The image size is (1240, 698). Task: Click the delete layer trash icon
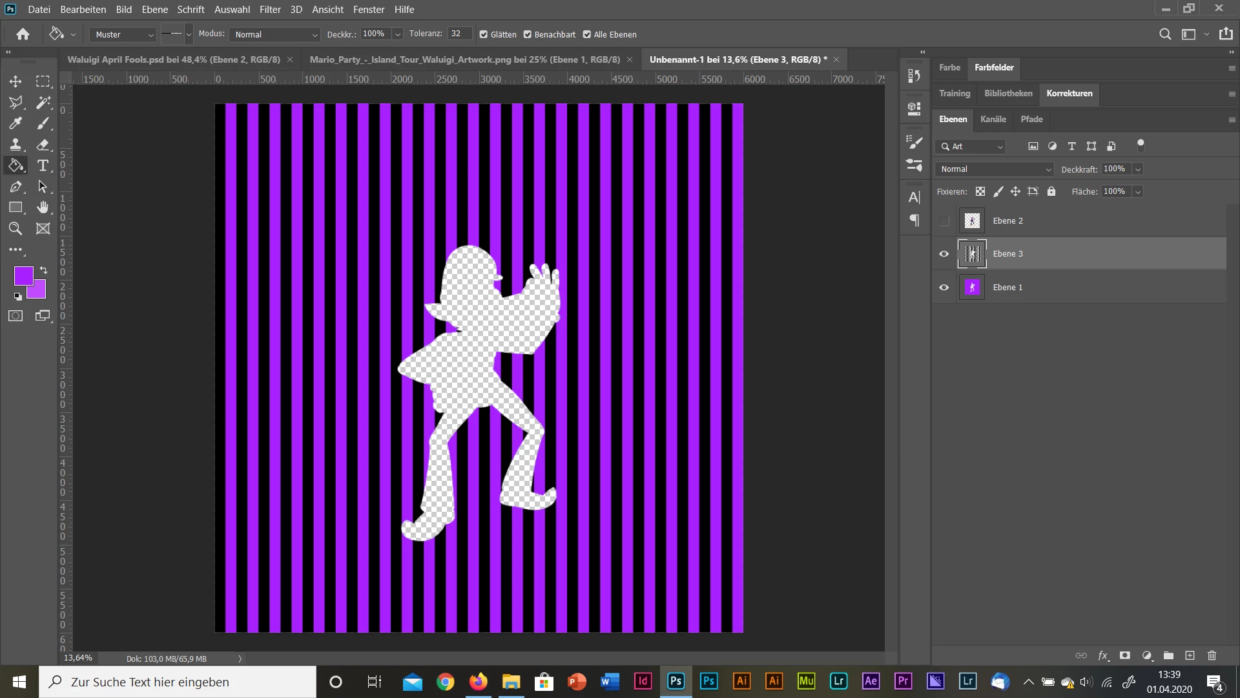pos(1212,655)
